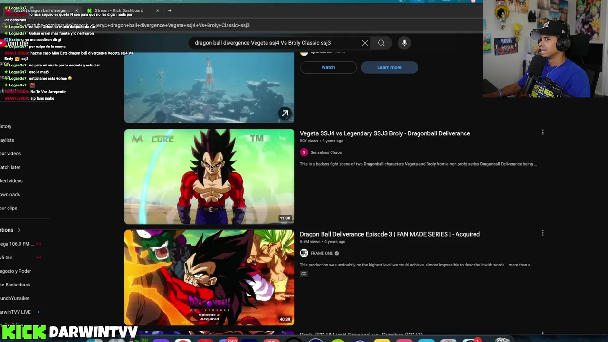608x342 pixels.
Task: Open Mega 106.9 FM subscription
Action: coord(17,244)
